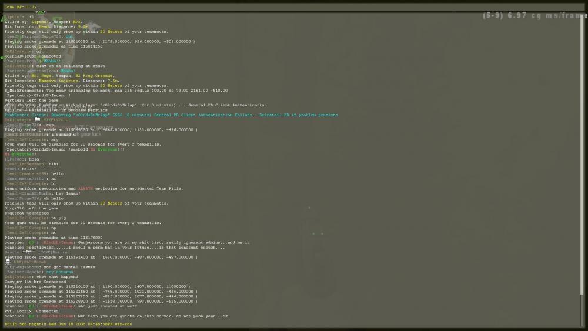
Task: Click the "I smell a perm ban" console line
Action: pyautogui.click(x=115, y=248)
